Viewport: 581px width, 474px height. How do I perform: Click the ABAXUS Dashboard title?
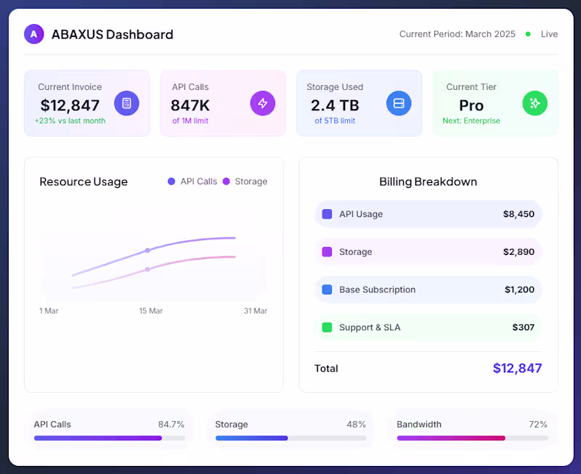tap(113, 34)
